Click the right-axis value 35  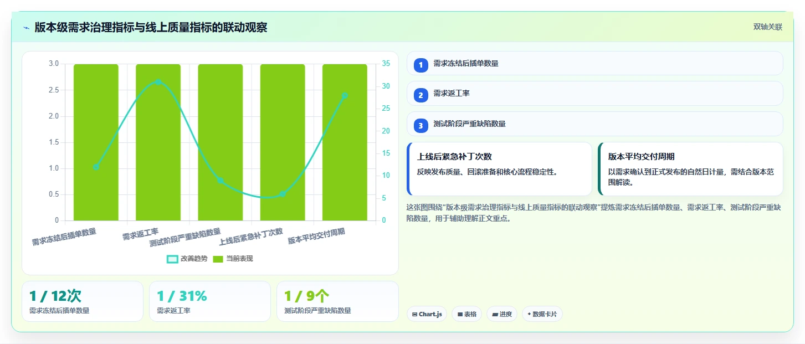(386, 64)
